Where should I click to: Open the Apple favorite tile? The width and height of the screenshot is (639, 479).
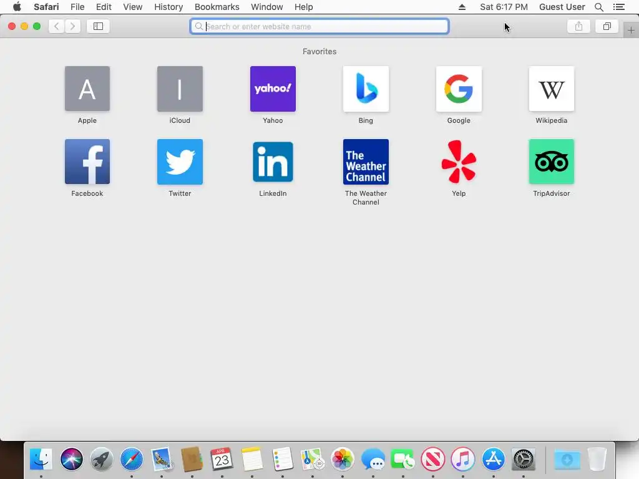[87, 89]
